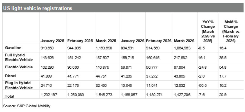This screenshot has width=245, height=112.
Task: Click the Total row label
Action: pyautogui.click(x=9, y=96)
